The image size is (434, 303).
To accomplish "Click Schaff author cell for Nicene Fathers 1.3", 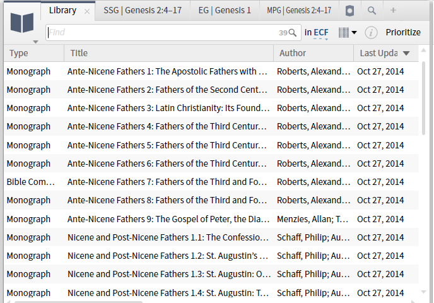I will (313, 274).
